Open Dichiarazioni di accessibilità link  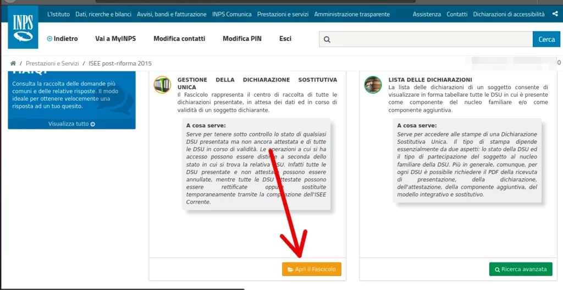click(x=509, y=14)
